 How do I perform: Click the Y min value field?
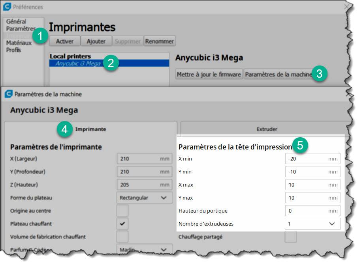[313, 172]
